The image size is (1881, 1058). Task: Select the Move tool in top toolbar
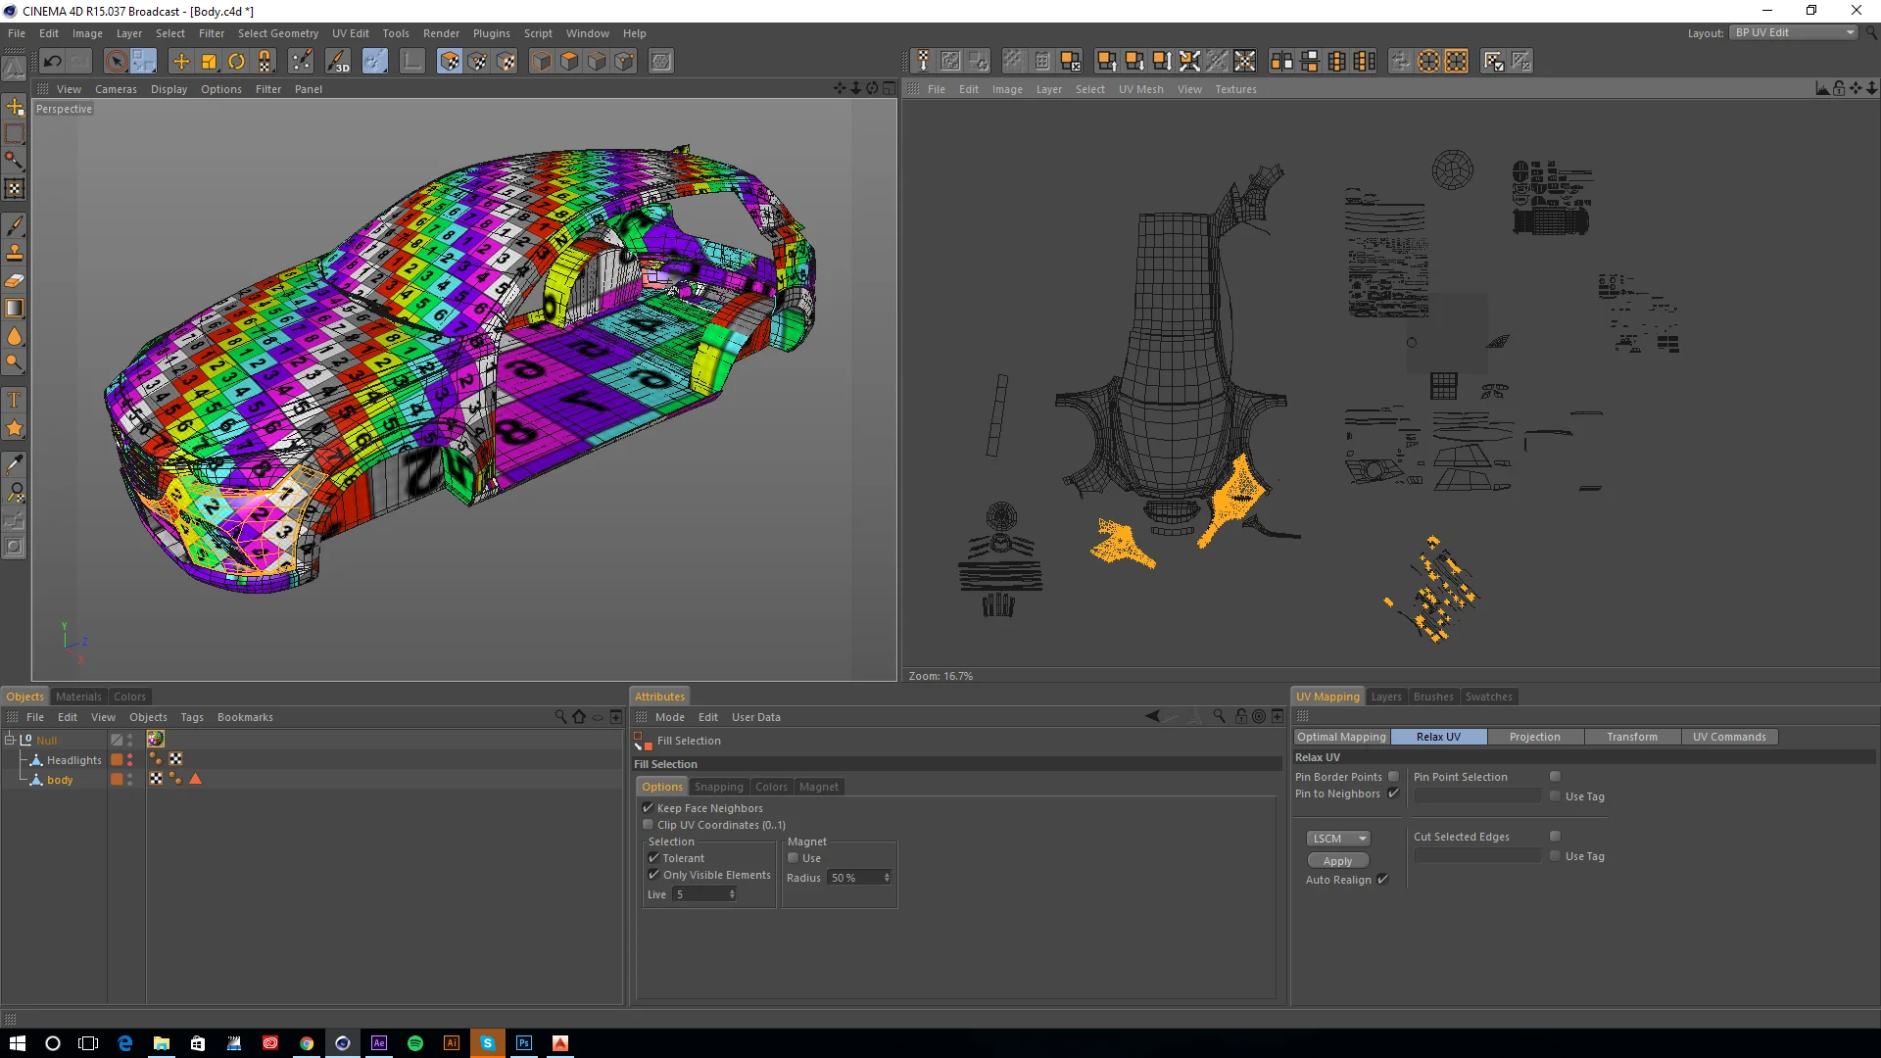tap(181, 62)
